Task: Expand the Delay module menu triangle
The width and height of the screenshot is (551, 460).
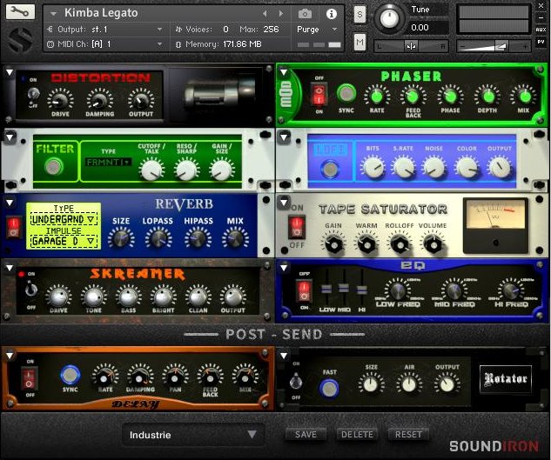Action: pyautogui.click(x=10, y=356)
